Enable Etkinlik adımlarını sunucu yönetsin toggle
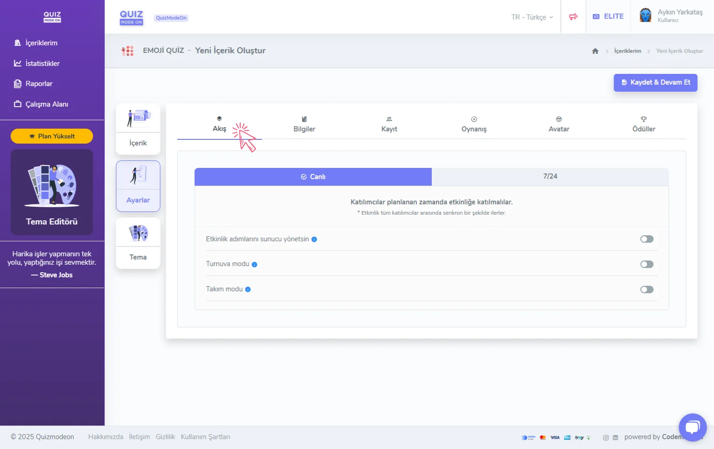 (x=647, y=239)
